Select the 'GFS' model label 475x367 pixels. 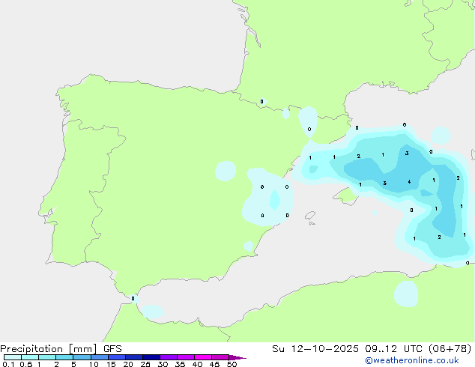point(112,349)
